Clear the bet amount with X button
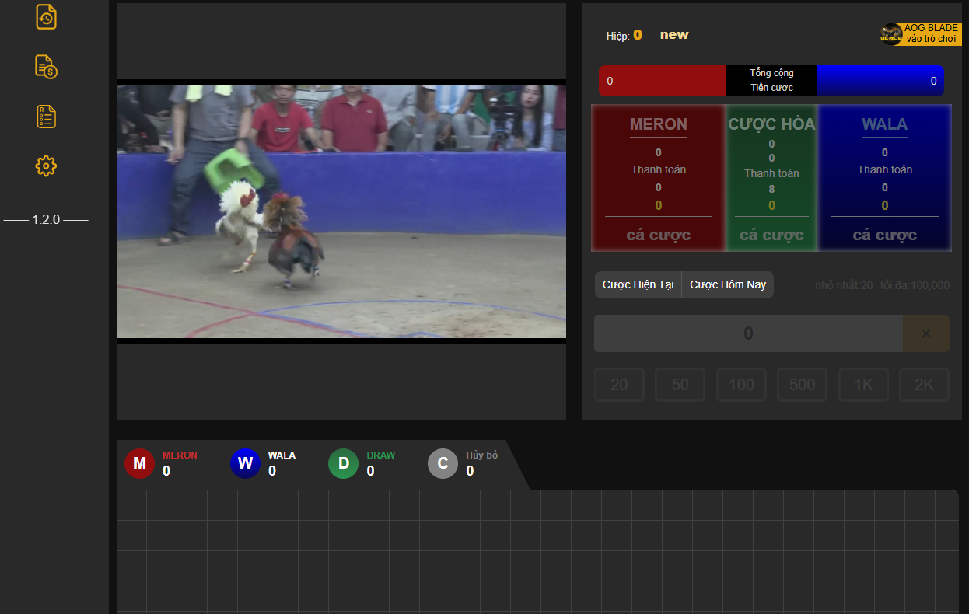 point(925,333)
